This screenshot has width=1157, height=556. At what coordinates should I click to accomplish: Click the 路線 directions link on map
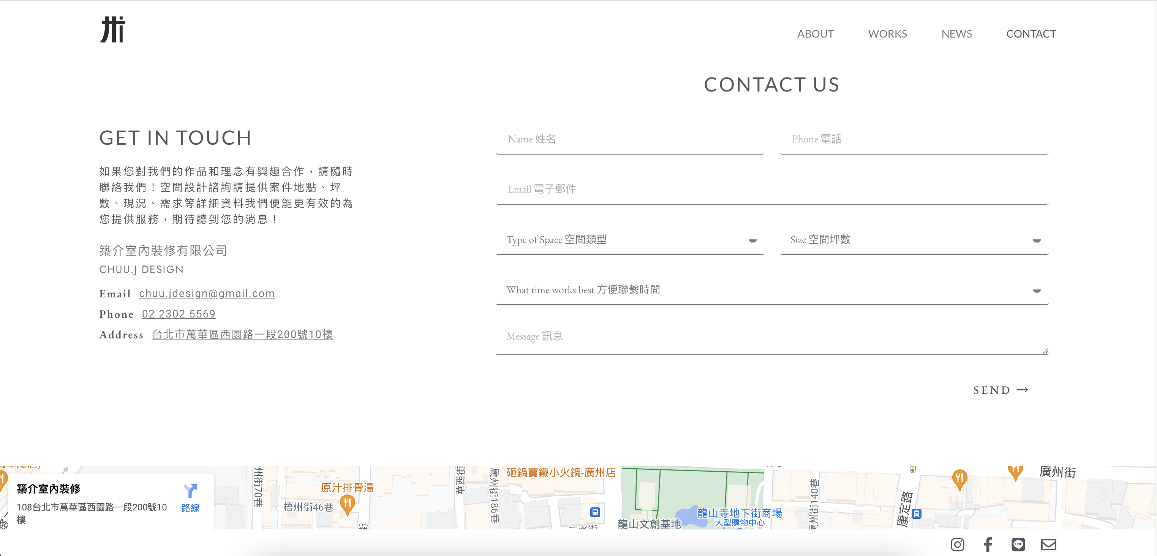[190, 507]
